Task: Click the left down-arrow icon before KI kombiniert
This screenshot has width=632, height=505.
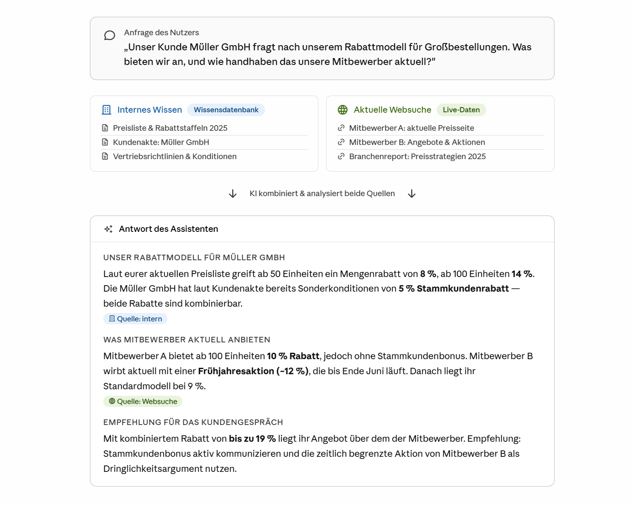Action: (x=233, y=194)
